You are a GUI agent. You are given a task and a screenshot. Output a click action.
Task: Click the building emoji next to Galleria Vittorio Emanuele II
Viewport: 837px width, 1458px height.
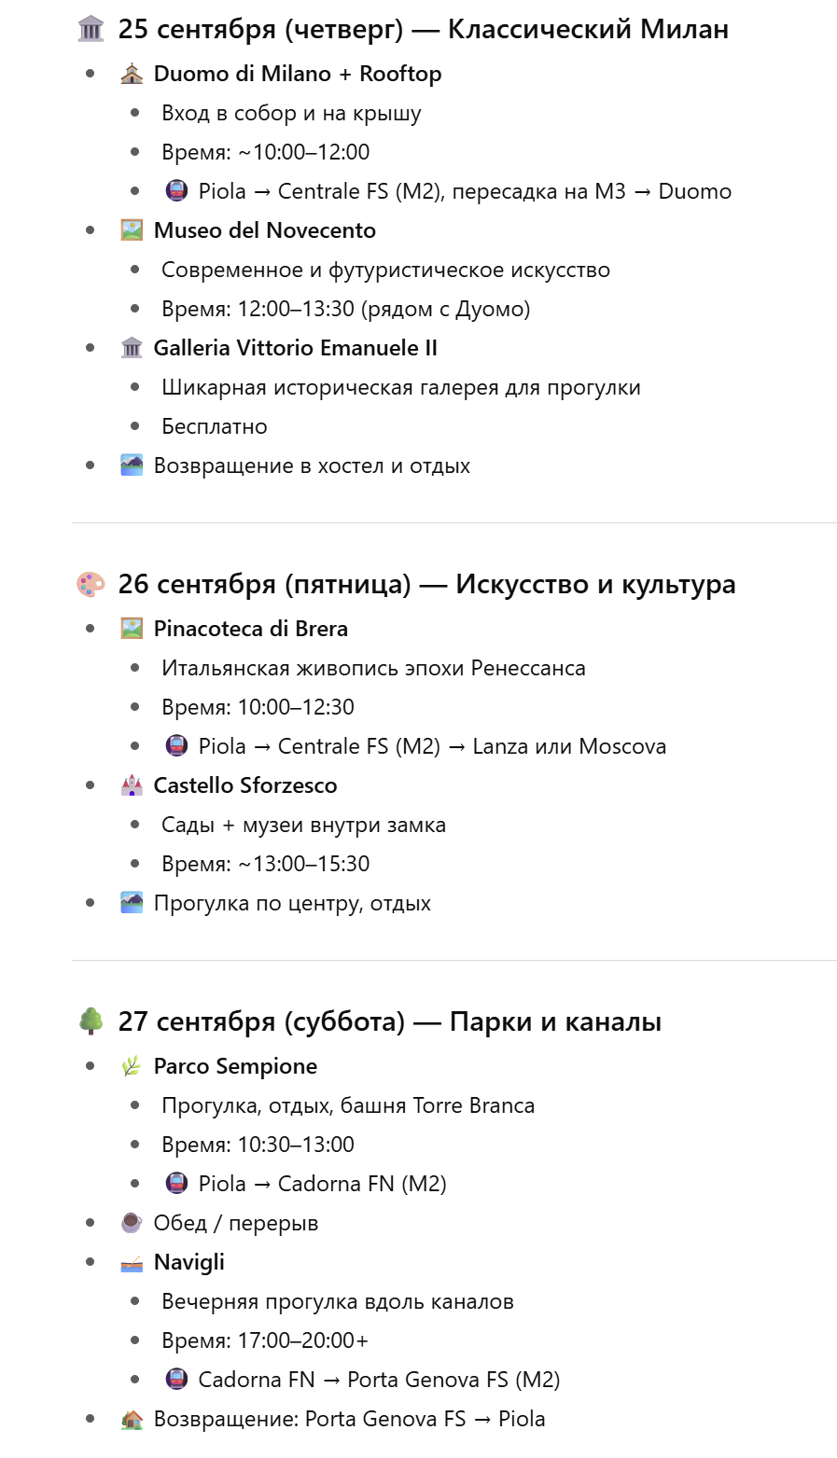(x=132, y=348)
